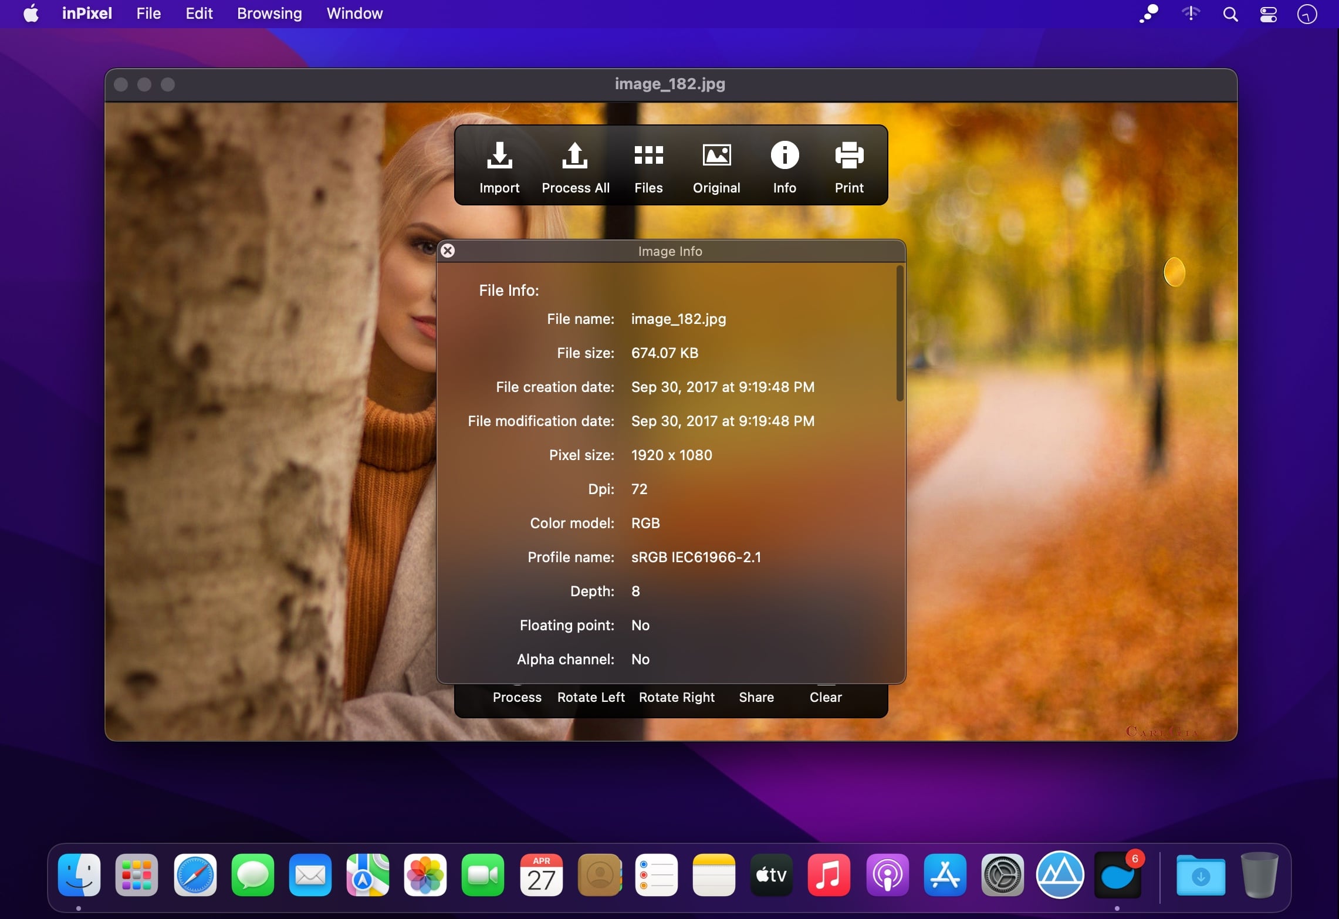This screenshot has height=919, width=1339.
Task: Open the Trash in the Dock
Action: [1259, 875]
